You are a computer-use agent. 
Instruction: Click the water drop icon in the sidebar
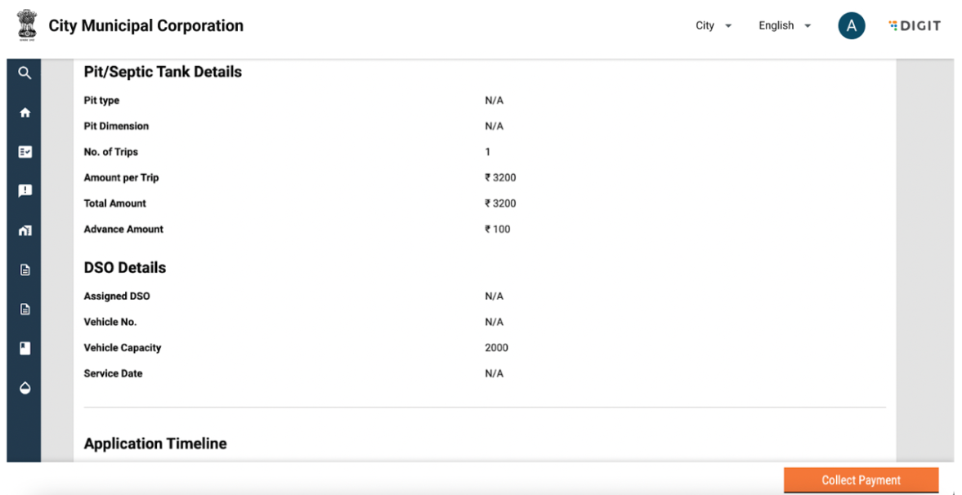click(25, 387)
